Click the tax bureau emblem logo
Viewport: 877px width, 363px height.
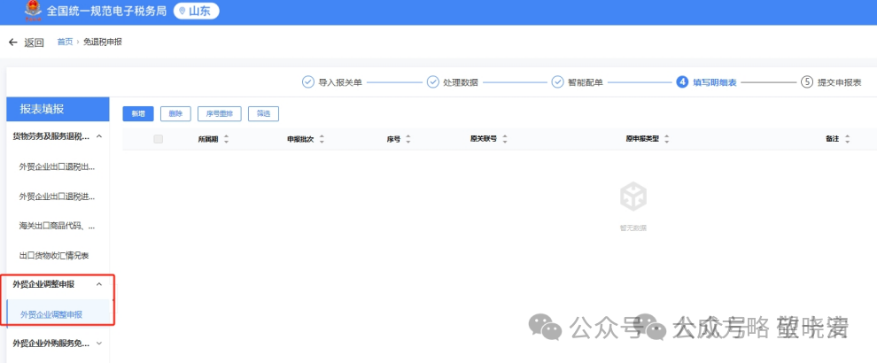33,12
